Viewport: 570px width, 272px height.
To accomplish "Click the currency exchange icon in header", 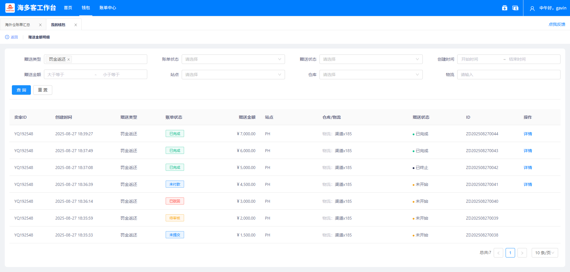I will coord(515,8).
